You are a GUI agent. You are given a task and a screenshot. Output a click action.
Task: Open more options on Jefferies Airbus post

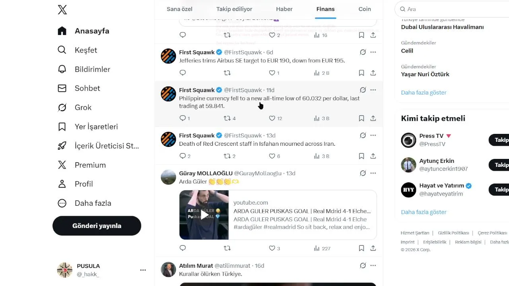pos(373,52)
